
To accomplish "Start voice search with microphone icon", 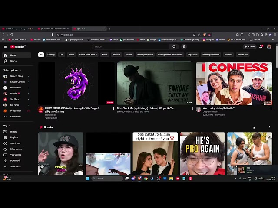I will [x=184, y=47].
